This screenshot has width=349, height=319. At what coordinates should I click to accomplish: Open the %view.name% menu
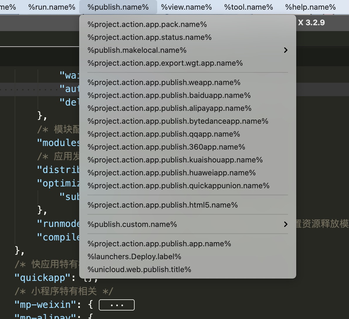[x=186, y=7]
